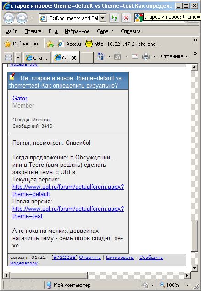The image size is (201, 291).
Task: Open the actualforum.aspx?theme=test link
Action: click(x=68, y=212)
